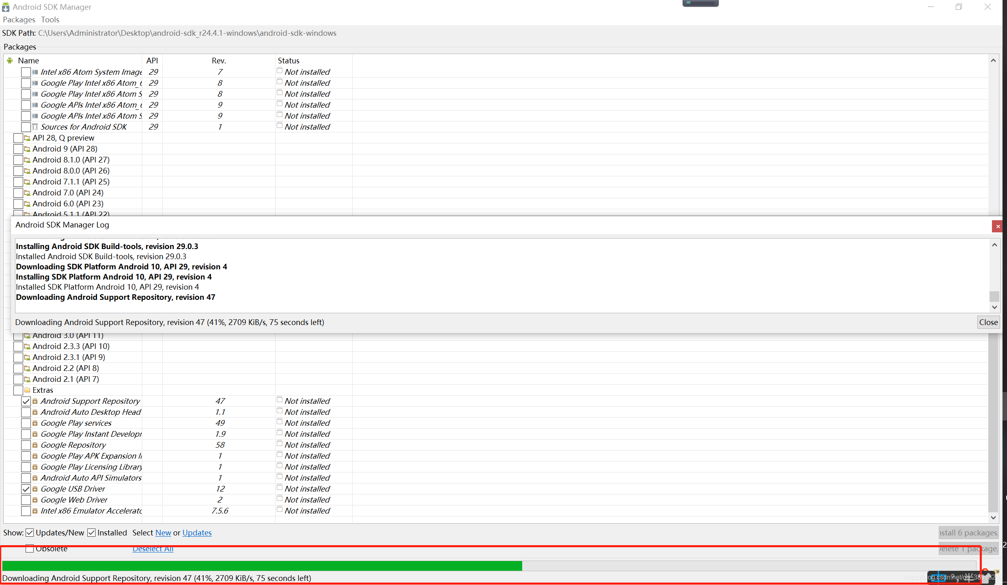Toggle the Installed show checkbox
The height and width of the screenshot is (585, 1007).
pyautogui.click(x=92, y=533)
